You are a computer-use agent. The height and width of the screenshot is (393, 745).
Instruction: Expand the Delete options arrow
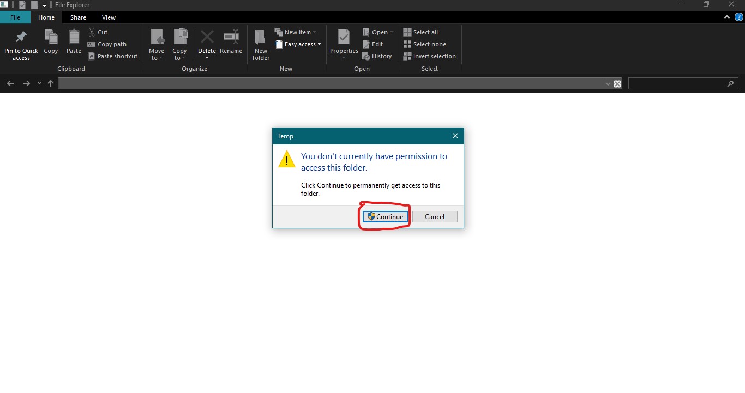click(207, 58)
